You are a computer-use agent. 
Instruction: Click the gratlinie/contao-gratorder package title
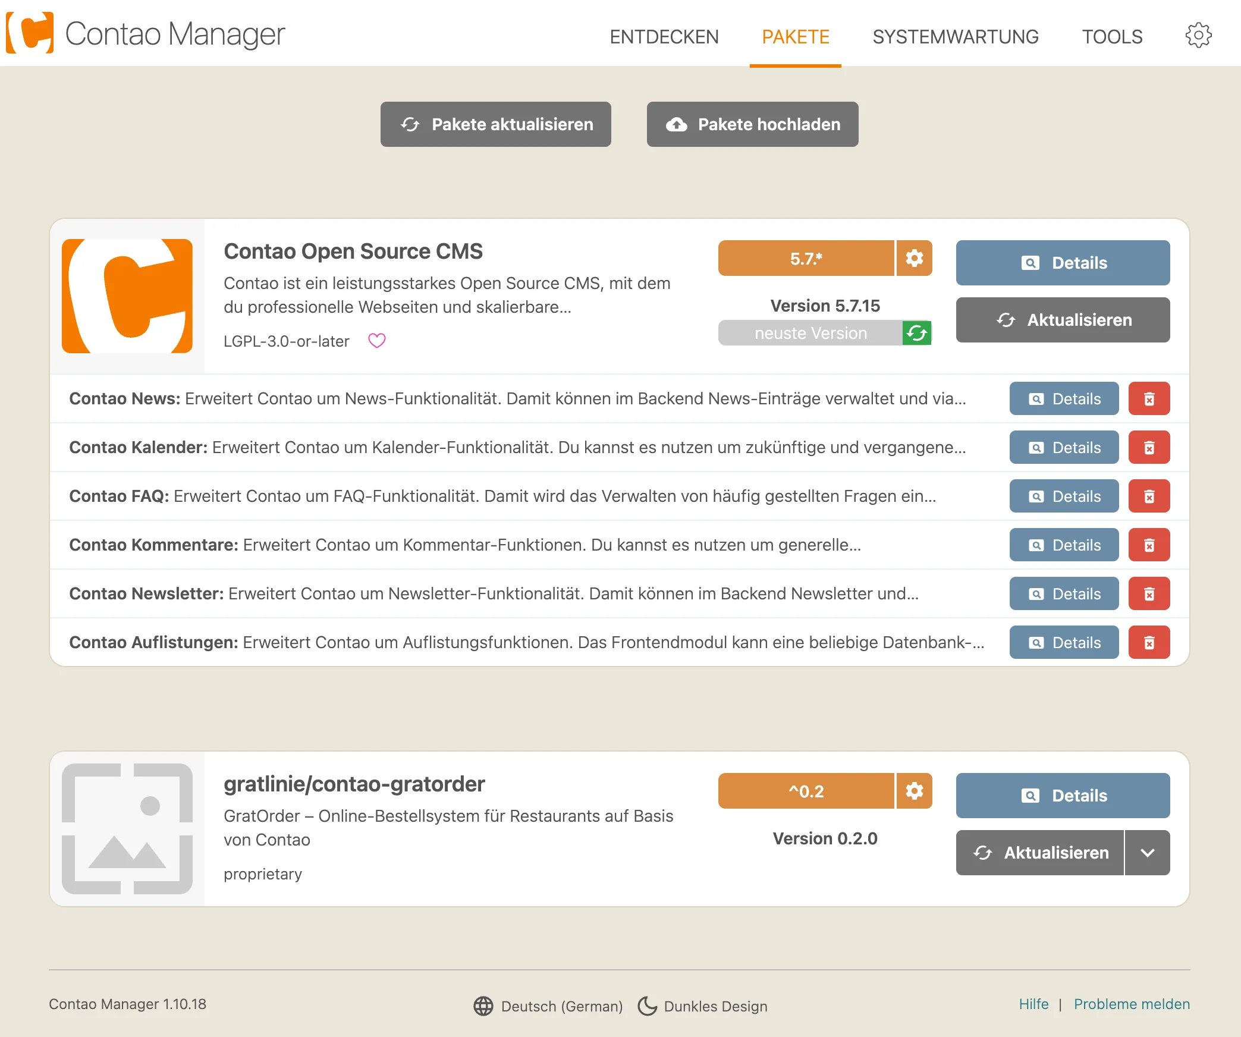354,784
